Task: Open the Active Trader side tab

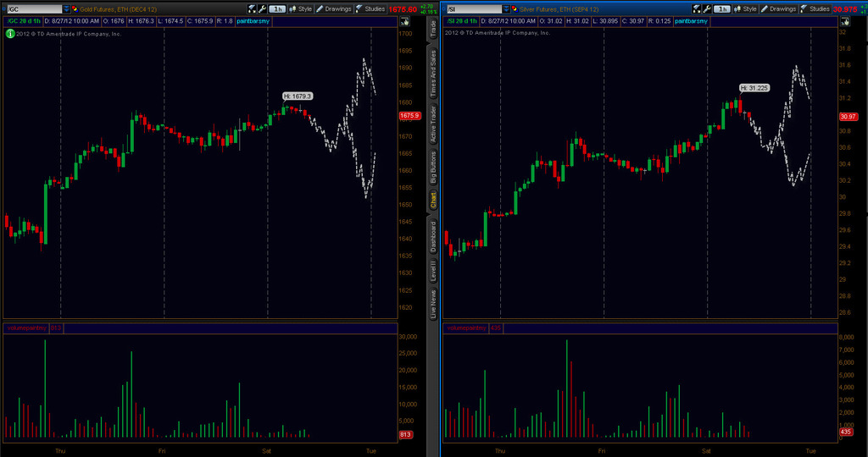Action: coord(433,124)
